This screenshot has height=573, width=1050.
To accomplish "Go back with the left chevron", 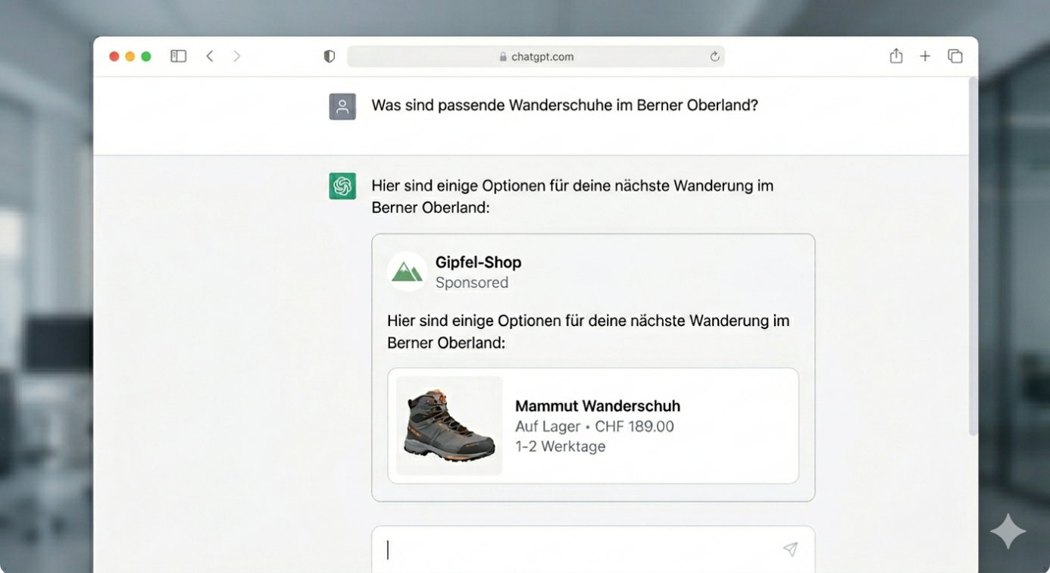I will point(210,56).
